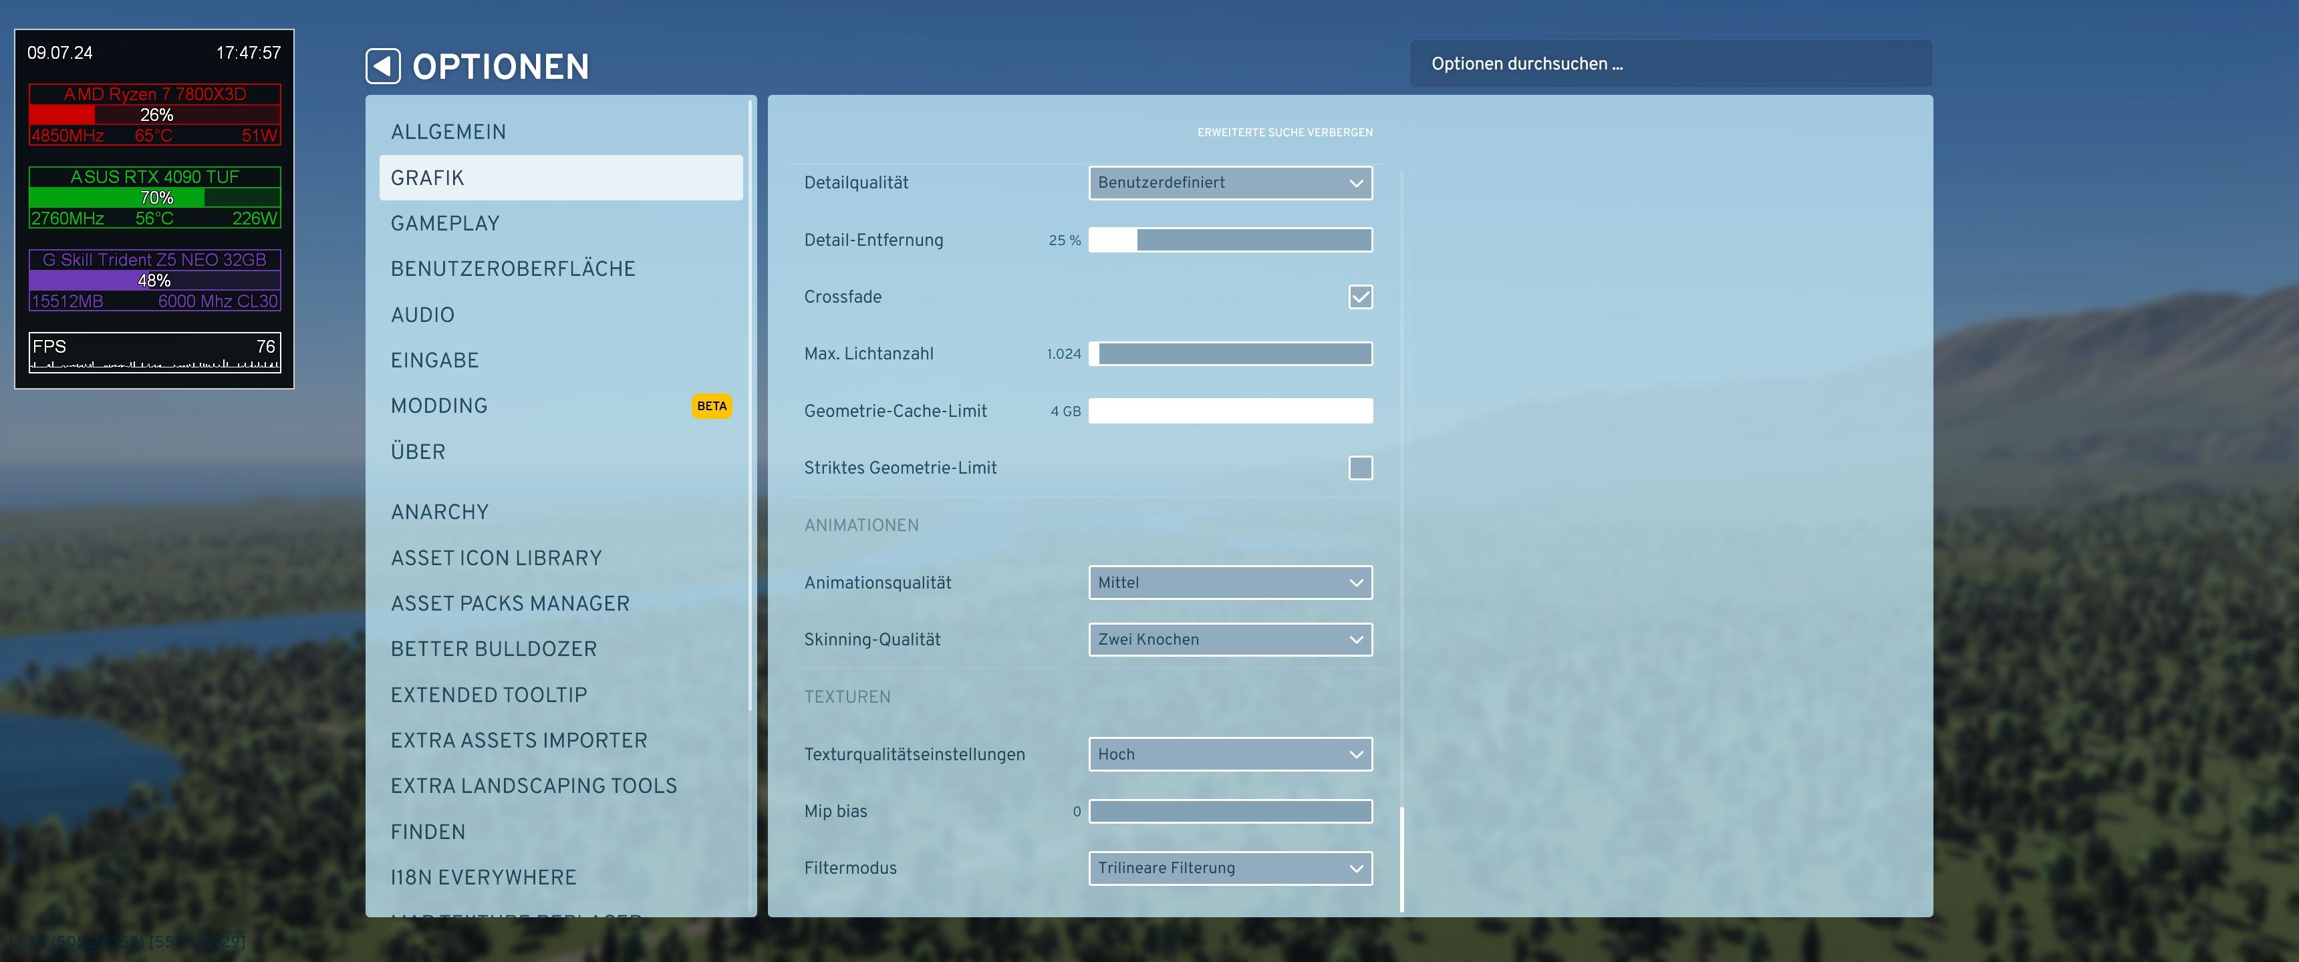Click the BETA badge beside Modding
The width and height of the screenshot is (2299, 962).
click(711, 406)
